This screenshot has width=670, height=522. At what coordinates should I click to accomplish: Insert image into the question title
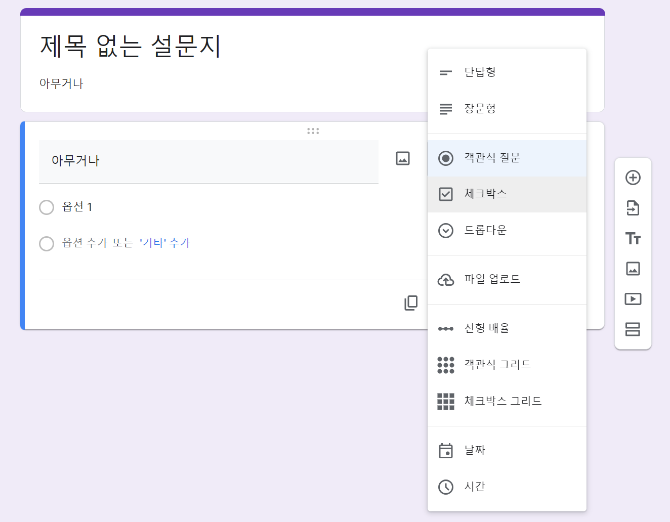(403, 158)
